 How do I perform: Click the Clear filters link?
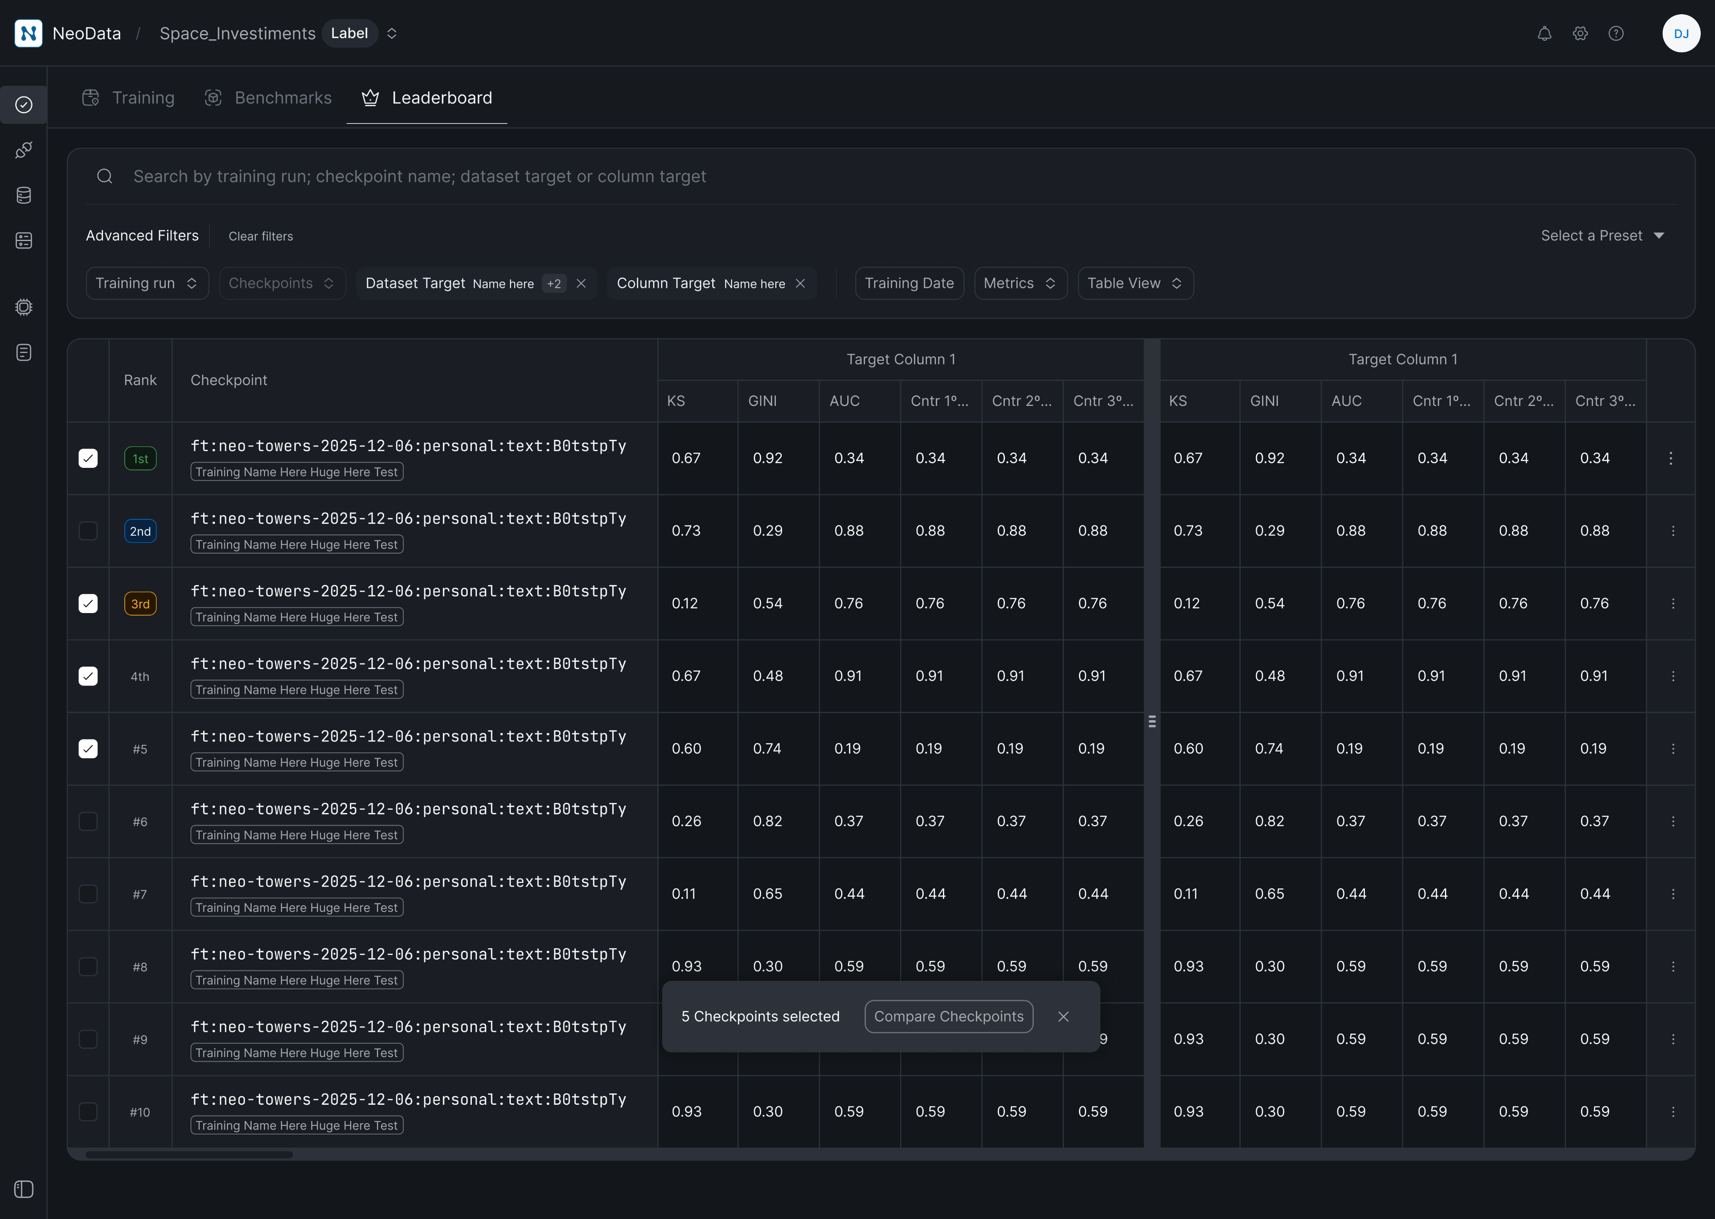pyautogui.click(x=260, y=236)
